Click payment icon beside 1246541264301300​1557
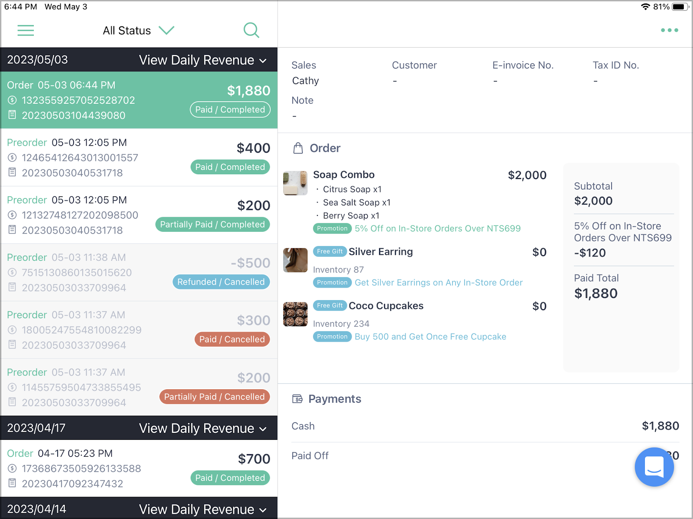This screenshot has width=693, height=519. click(x=13, y=158)
